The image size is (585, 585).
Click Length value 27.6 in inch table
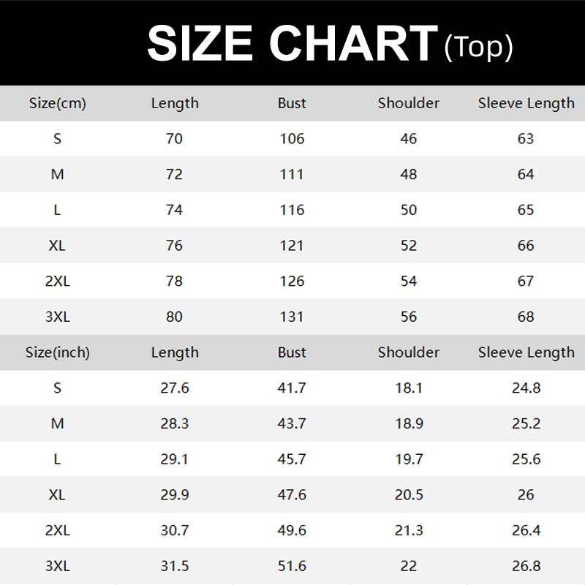[x=174, y=388]
